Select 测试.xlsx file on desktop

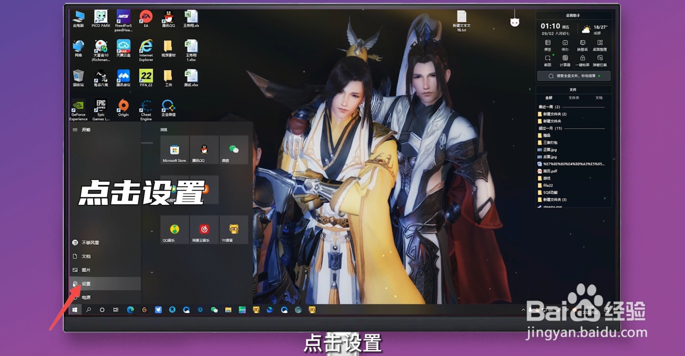click(191, 78)
